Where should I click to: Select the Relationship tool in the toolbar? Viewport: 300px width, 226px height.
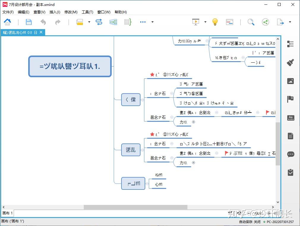(x=99, y=22)
